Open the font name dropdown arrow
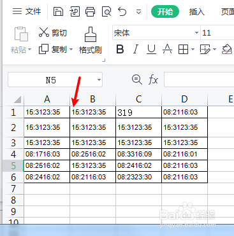This screenshot has width=234, height=236. pos(196,33)
